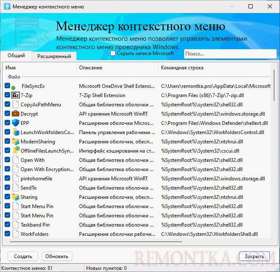Click the pintohomefile file icon
This screenshot has width=280, height=272.
16,178
